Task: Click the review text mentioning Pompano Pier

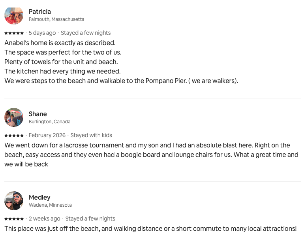Action: tap(121, 81)
